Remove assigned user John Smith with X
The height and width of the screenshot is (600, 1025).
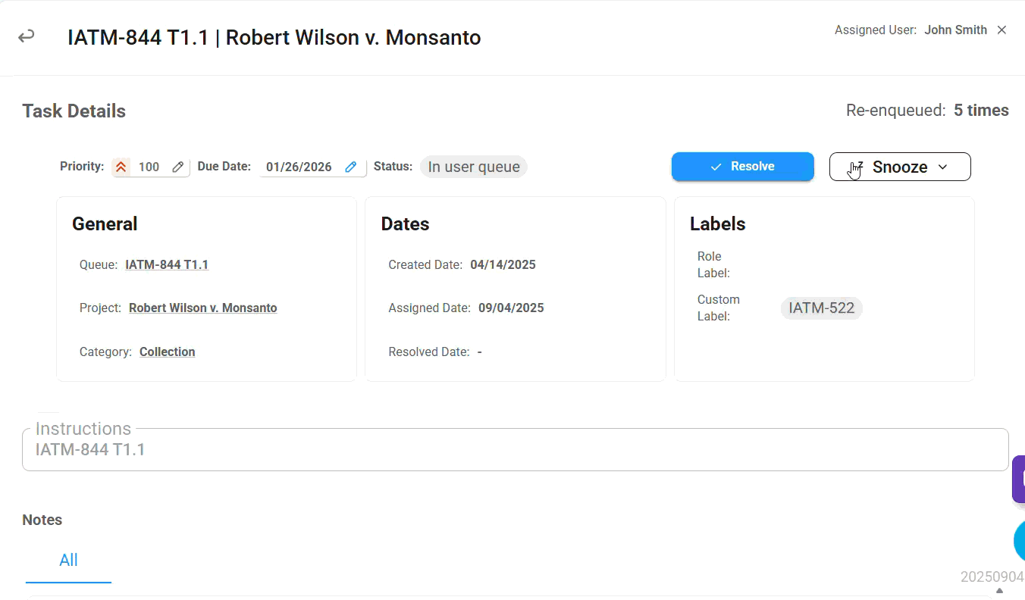point(1001,30)
